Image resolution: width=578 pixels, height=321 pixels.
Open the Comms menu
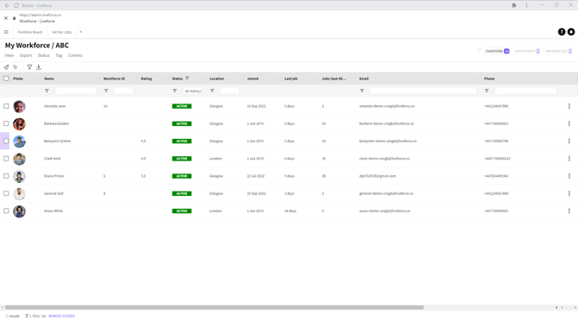(75, 55)
